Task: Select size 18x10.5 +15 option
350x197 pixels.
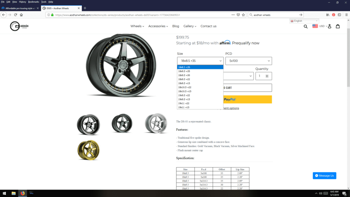Action: coord(200,91)
